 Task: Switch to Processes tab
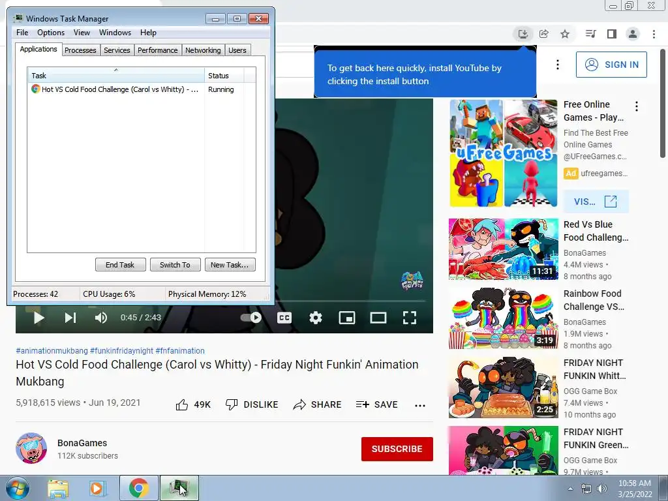[80, 50]
